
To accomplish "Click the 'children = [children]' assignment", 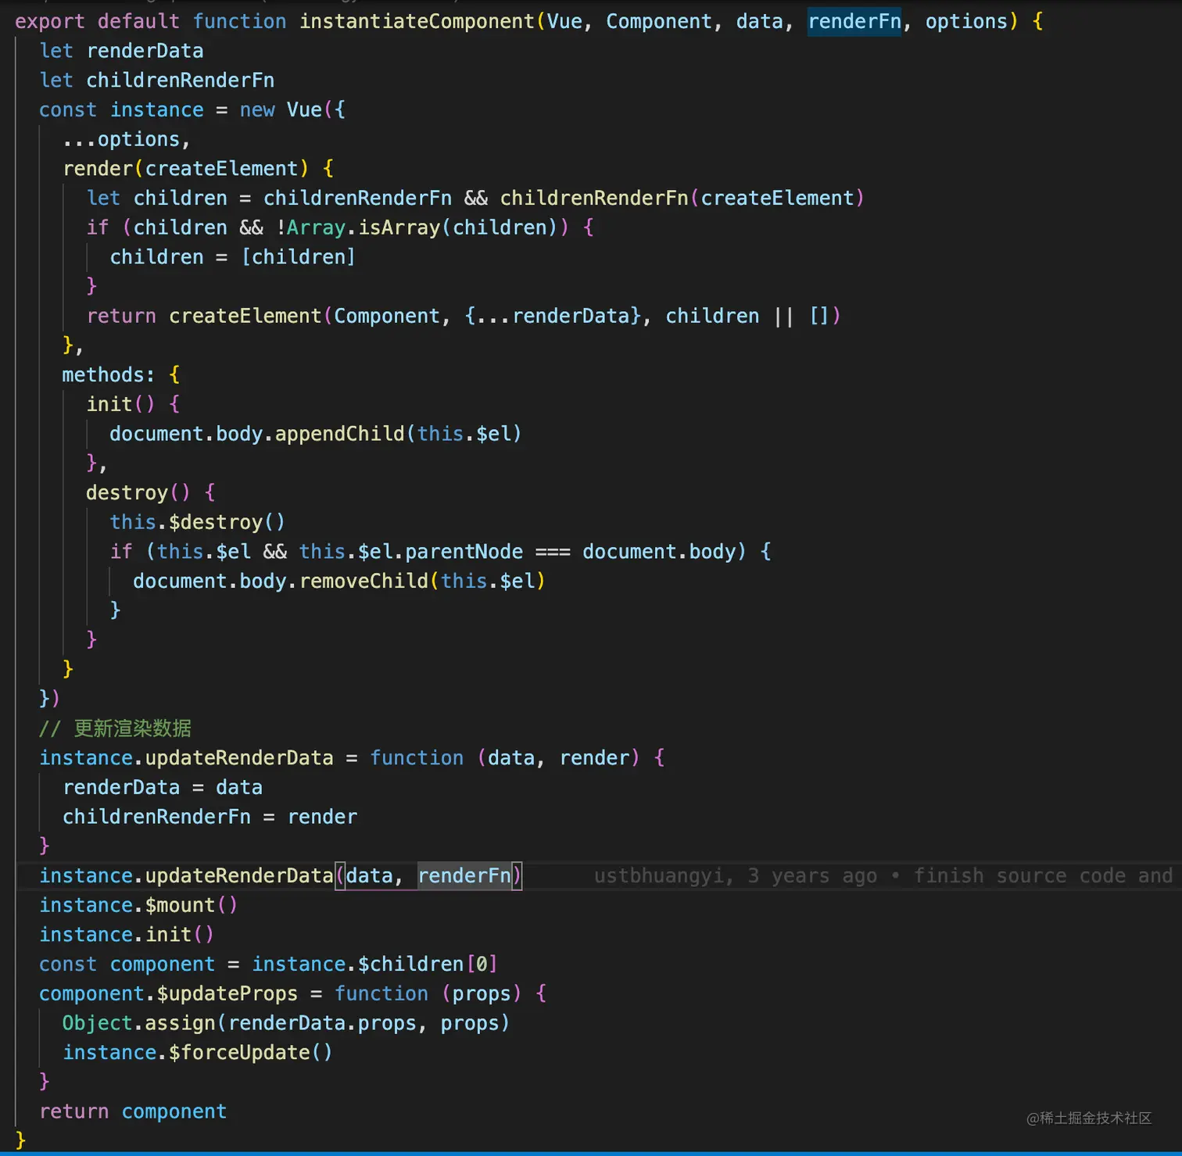I will (233, 257).
